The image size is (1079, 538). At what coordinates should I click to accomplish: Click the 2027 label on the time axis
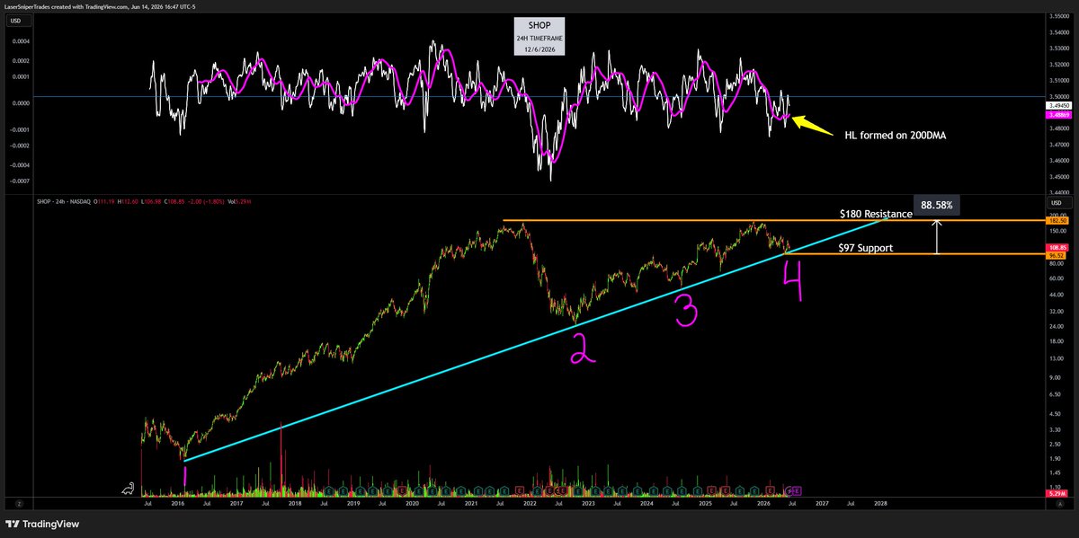tap(822, 505)
